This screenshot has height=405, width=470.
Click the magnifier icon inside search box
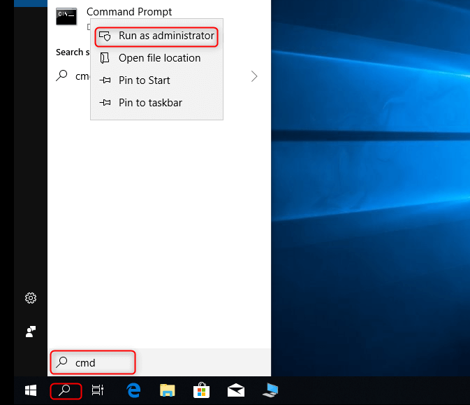(x=61, y=362)
